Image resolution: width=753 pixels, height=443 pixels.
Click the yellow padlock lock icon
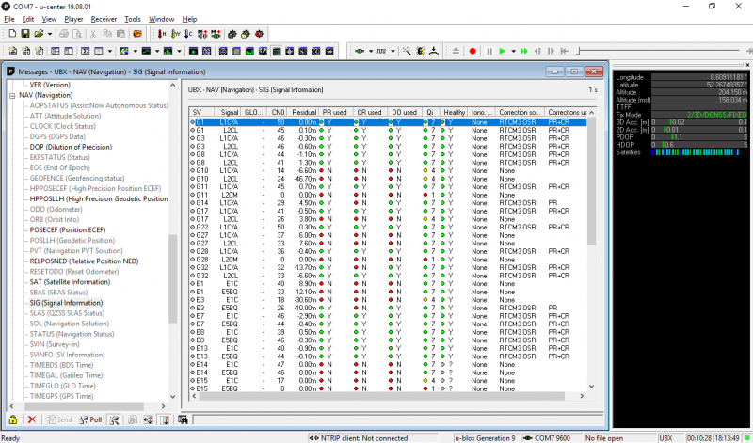13,419
